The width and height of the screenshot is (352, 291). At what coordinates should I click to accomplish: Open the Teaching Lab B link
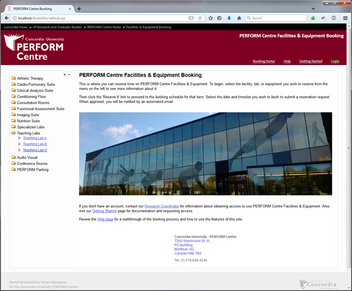click(35, 144)
